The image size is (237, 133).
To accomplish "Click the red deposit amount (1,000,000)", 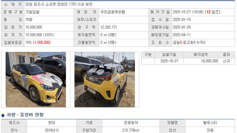I will pyautogui.click(x=42, y=42).
